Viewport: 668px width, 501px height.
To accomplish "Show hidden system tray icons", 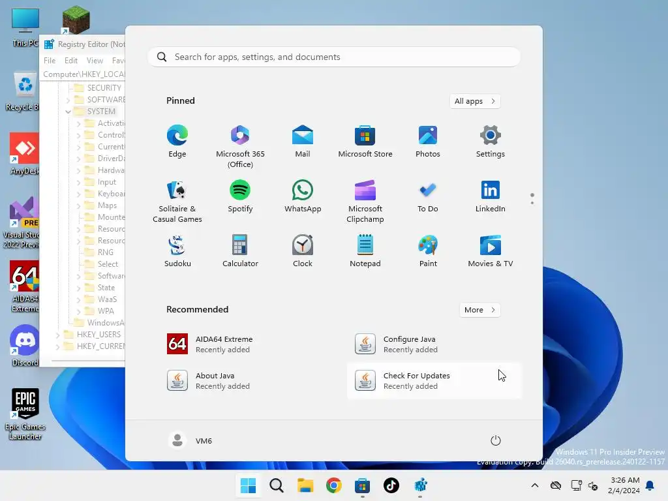I will (535, 485).
